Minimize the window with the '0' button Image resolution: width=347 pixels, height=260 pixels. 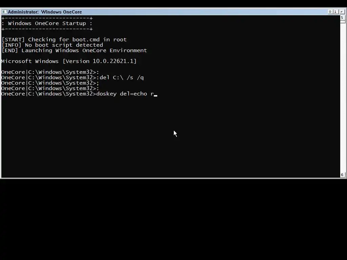330,12
